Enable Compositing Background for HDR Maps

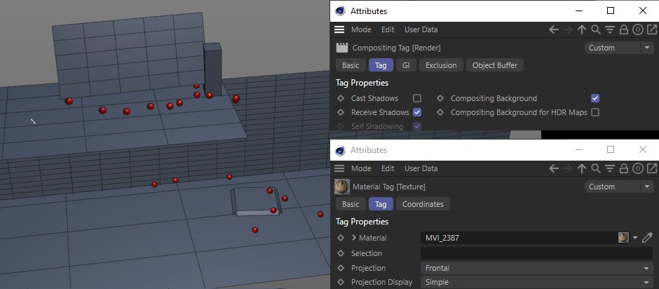click(x=595, y=112)
